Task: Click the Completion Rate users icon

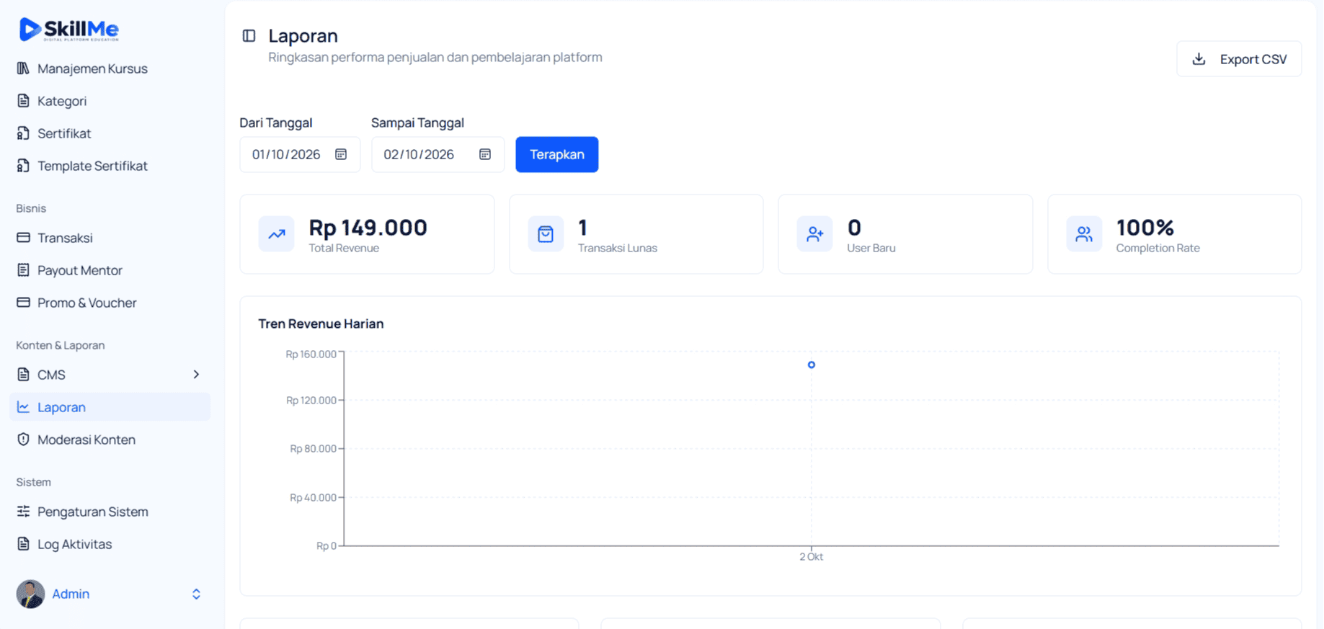Action: [x=1084, y=234]
